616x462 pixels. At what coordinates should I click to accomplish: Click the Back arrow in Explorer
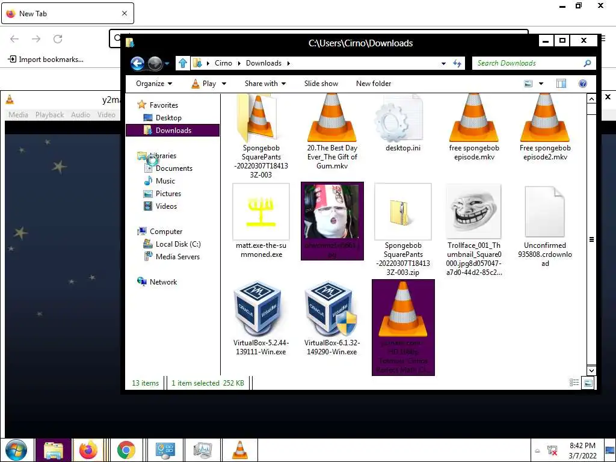(x=137, y=63)
